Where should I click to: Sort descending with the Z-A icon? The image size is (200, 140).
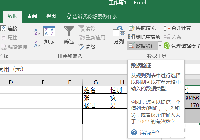click(37, 43)
